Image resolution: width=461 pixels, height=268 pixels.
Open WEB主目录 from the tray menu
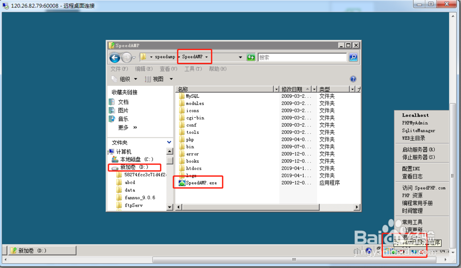click(x=414, y=138)
